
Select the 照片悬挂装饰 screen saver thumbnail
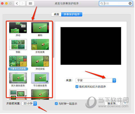tap(18, 78)
